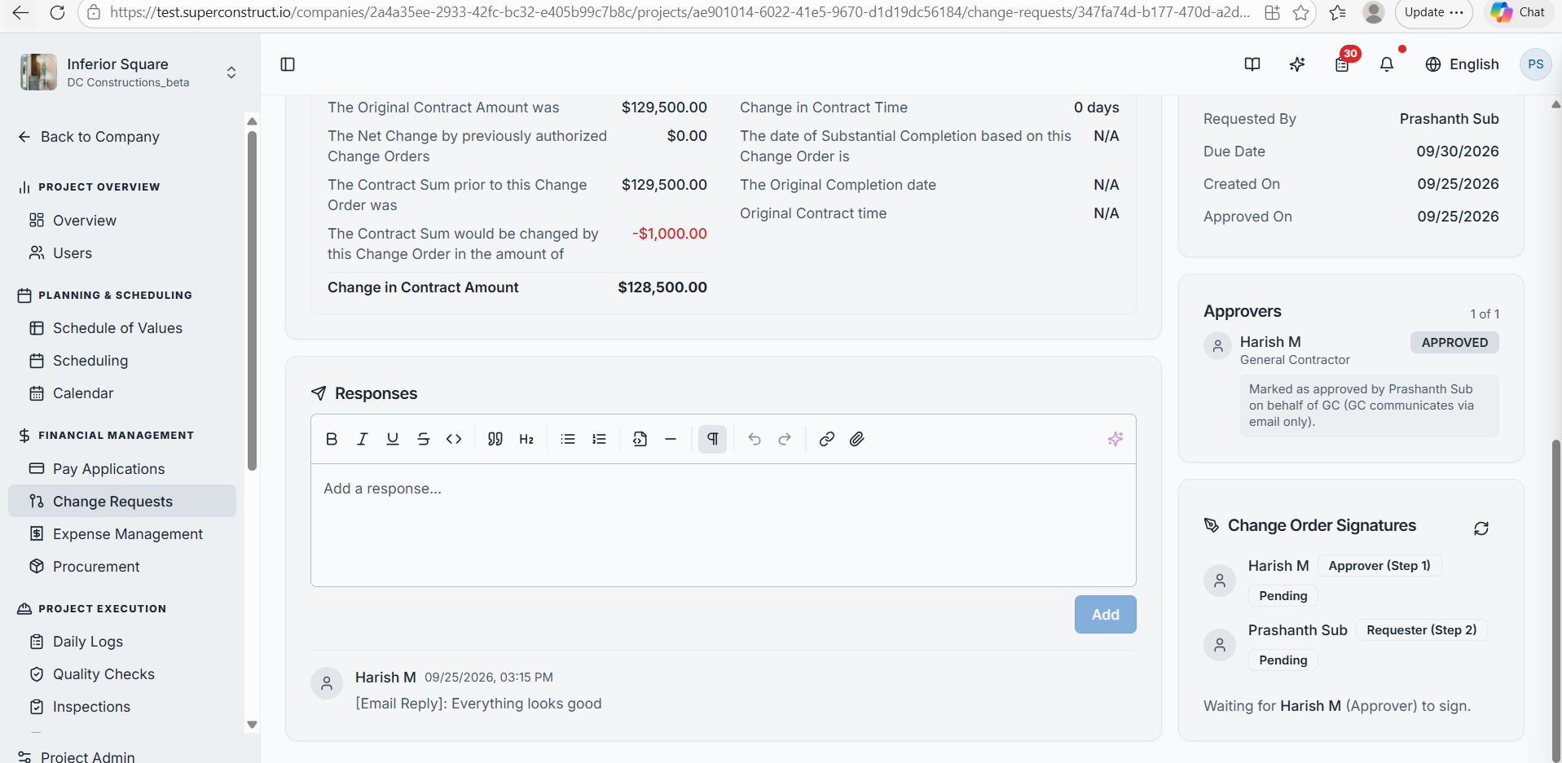Go to Back to Company

pos(89,137)
